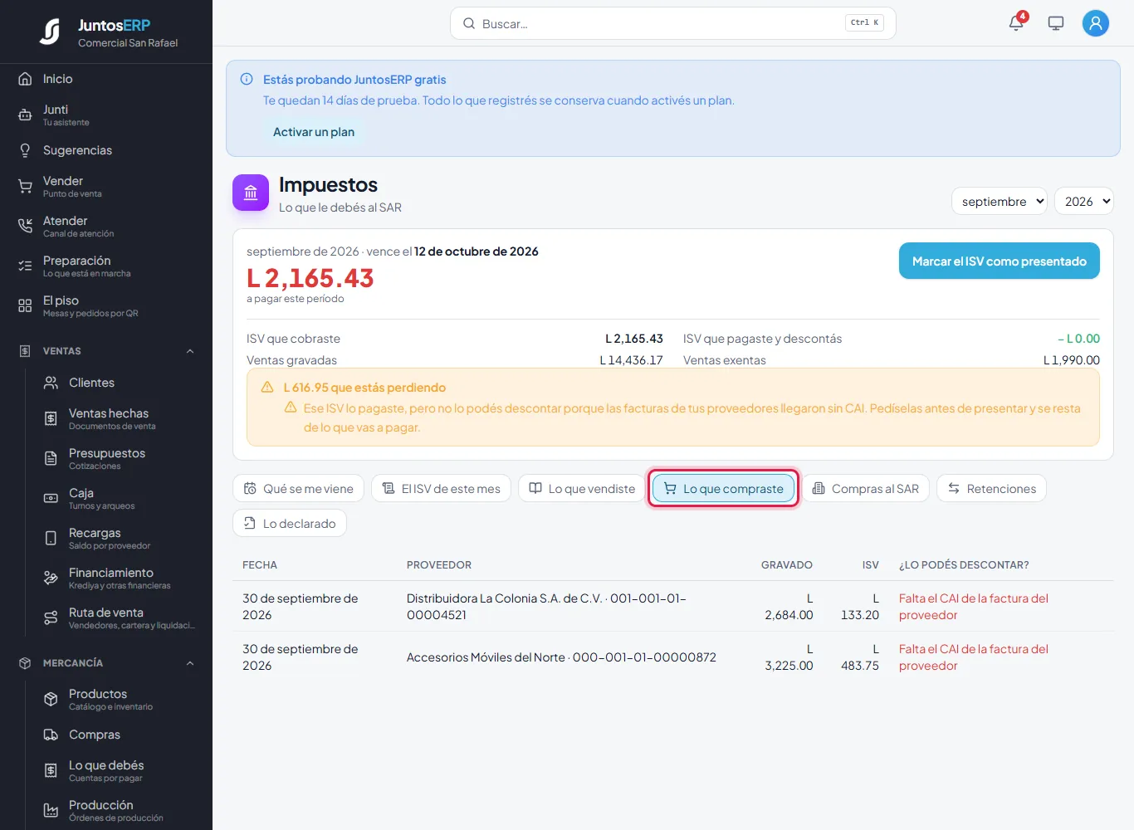Image resolution: width=1134 pixels, height=830 pixels.
Task: Click the Productos box icon
Action: (x=51, y=700)
